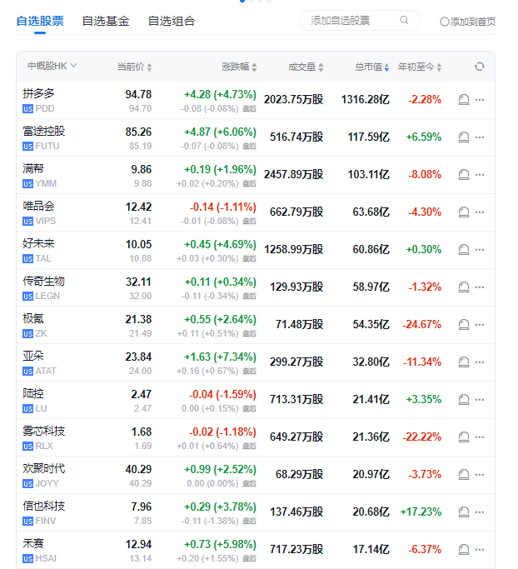Open the 陆控 stock link

(33, 393)
